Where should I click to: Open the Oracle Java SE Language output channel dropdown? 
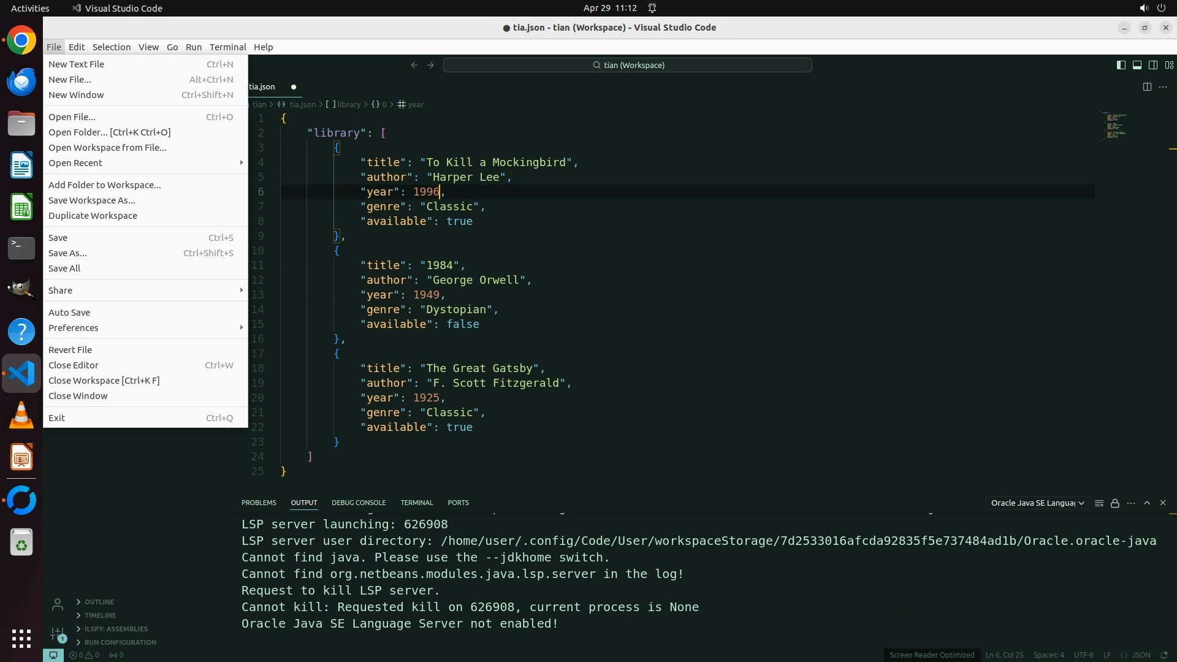1037,503
